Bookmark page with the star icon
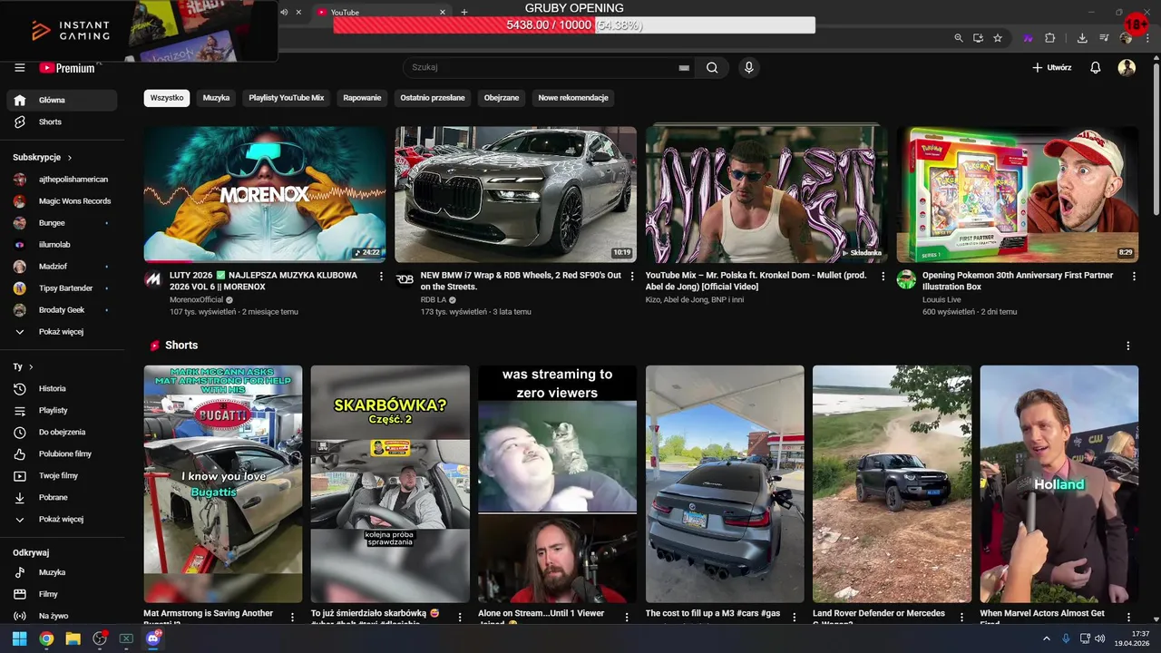This screenshot has height=653, width=1161. [998, 38]
